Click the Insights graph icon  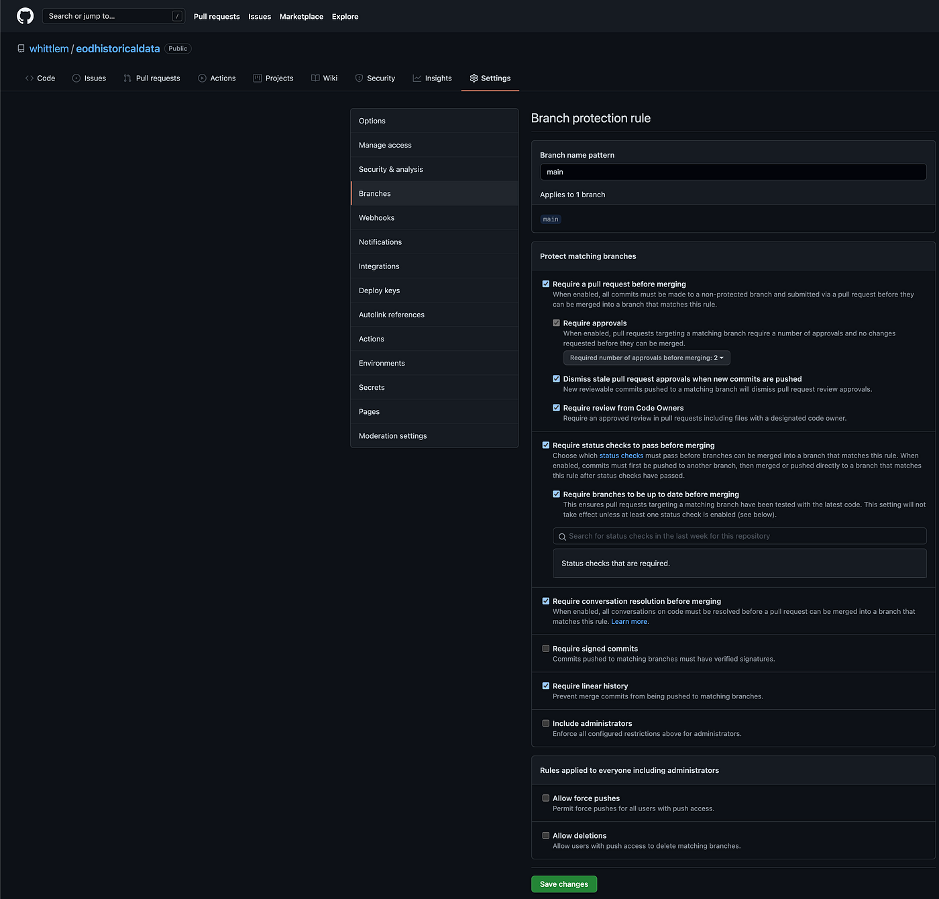(x=417, y=78)
